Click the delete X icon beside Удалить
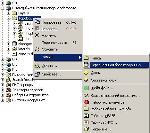This screenshot has width=150, height=133. tap(37, 35)
